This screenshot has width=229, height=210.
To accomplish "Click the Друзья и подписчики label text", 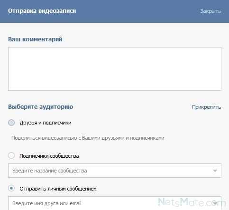I will click(46, 123).
